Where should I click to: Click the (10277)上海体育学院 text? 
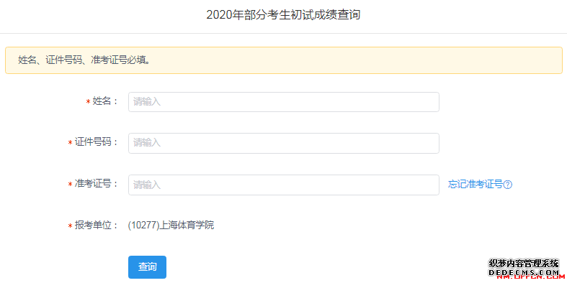point(171,226)
